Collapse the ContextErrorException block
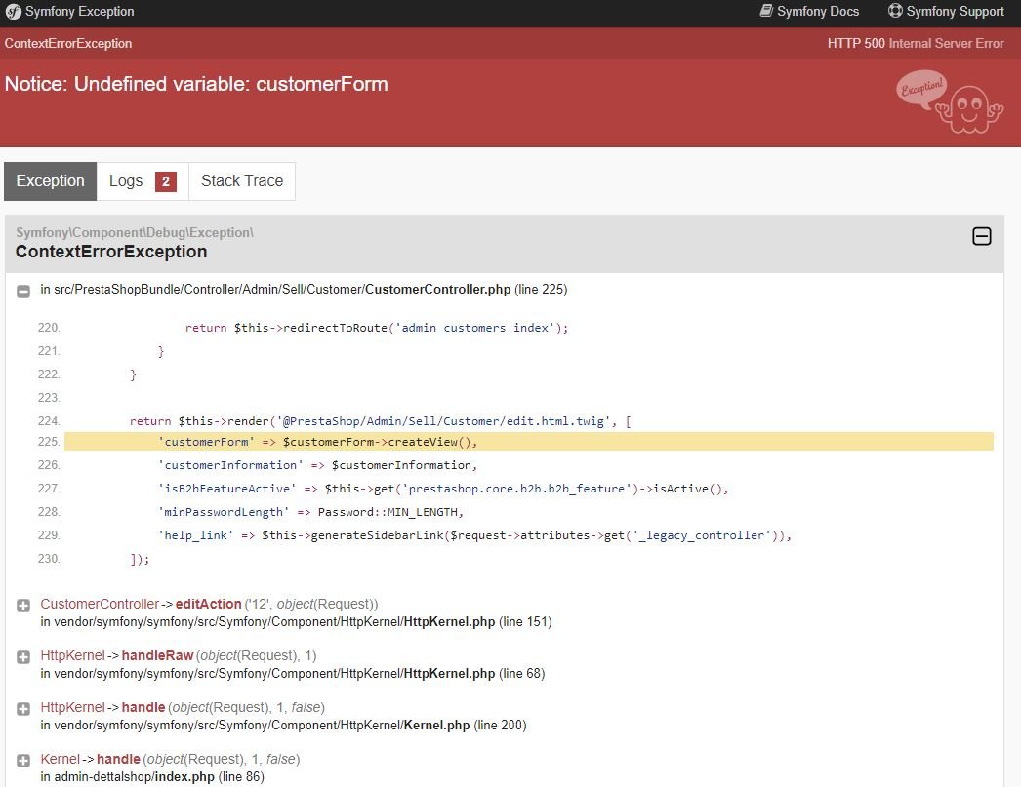 coord(982,236)
